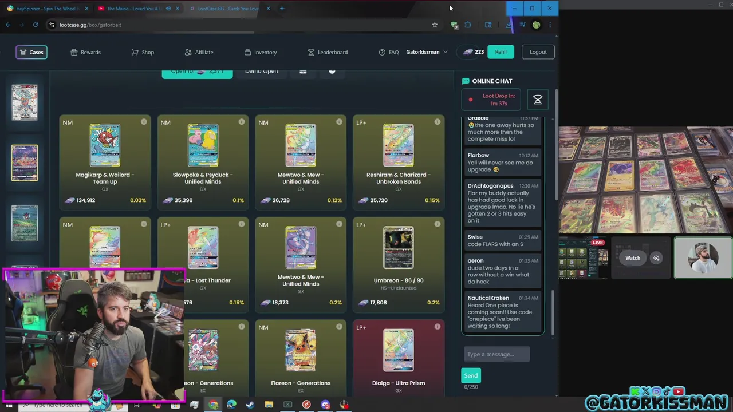Click the chat panel scrollbar
Image resolution: width=733 pixels, height=412 pixels.
click(x=553, y=312)
